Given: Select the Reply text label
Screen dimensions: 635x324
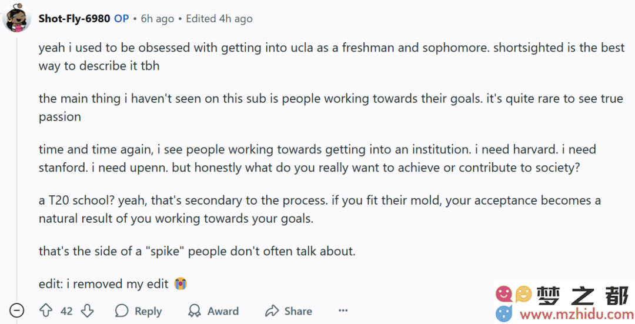Looking at the screenshot, I should [148, 311].
